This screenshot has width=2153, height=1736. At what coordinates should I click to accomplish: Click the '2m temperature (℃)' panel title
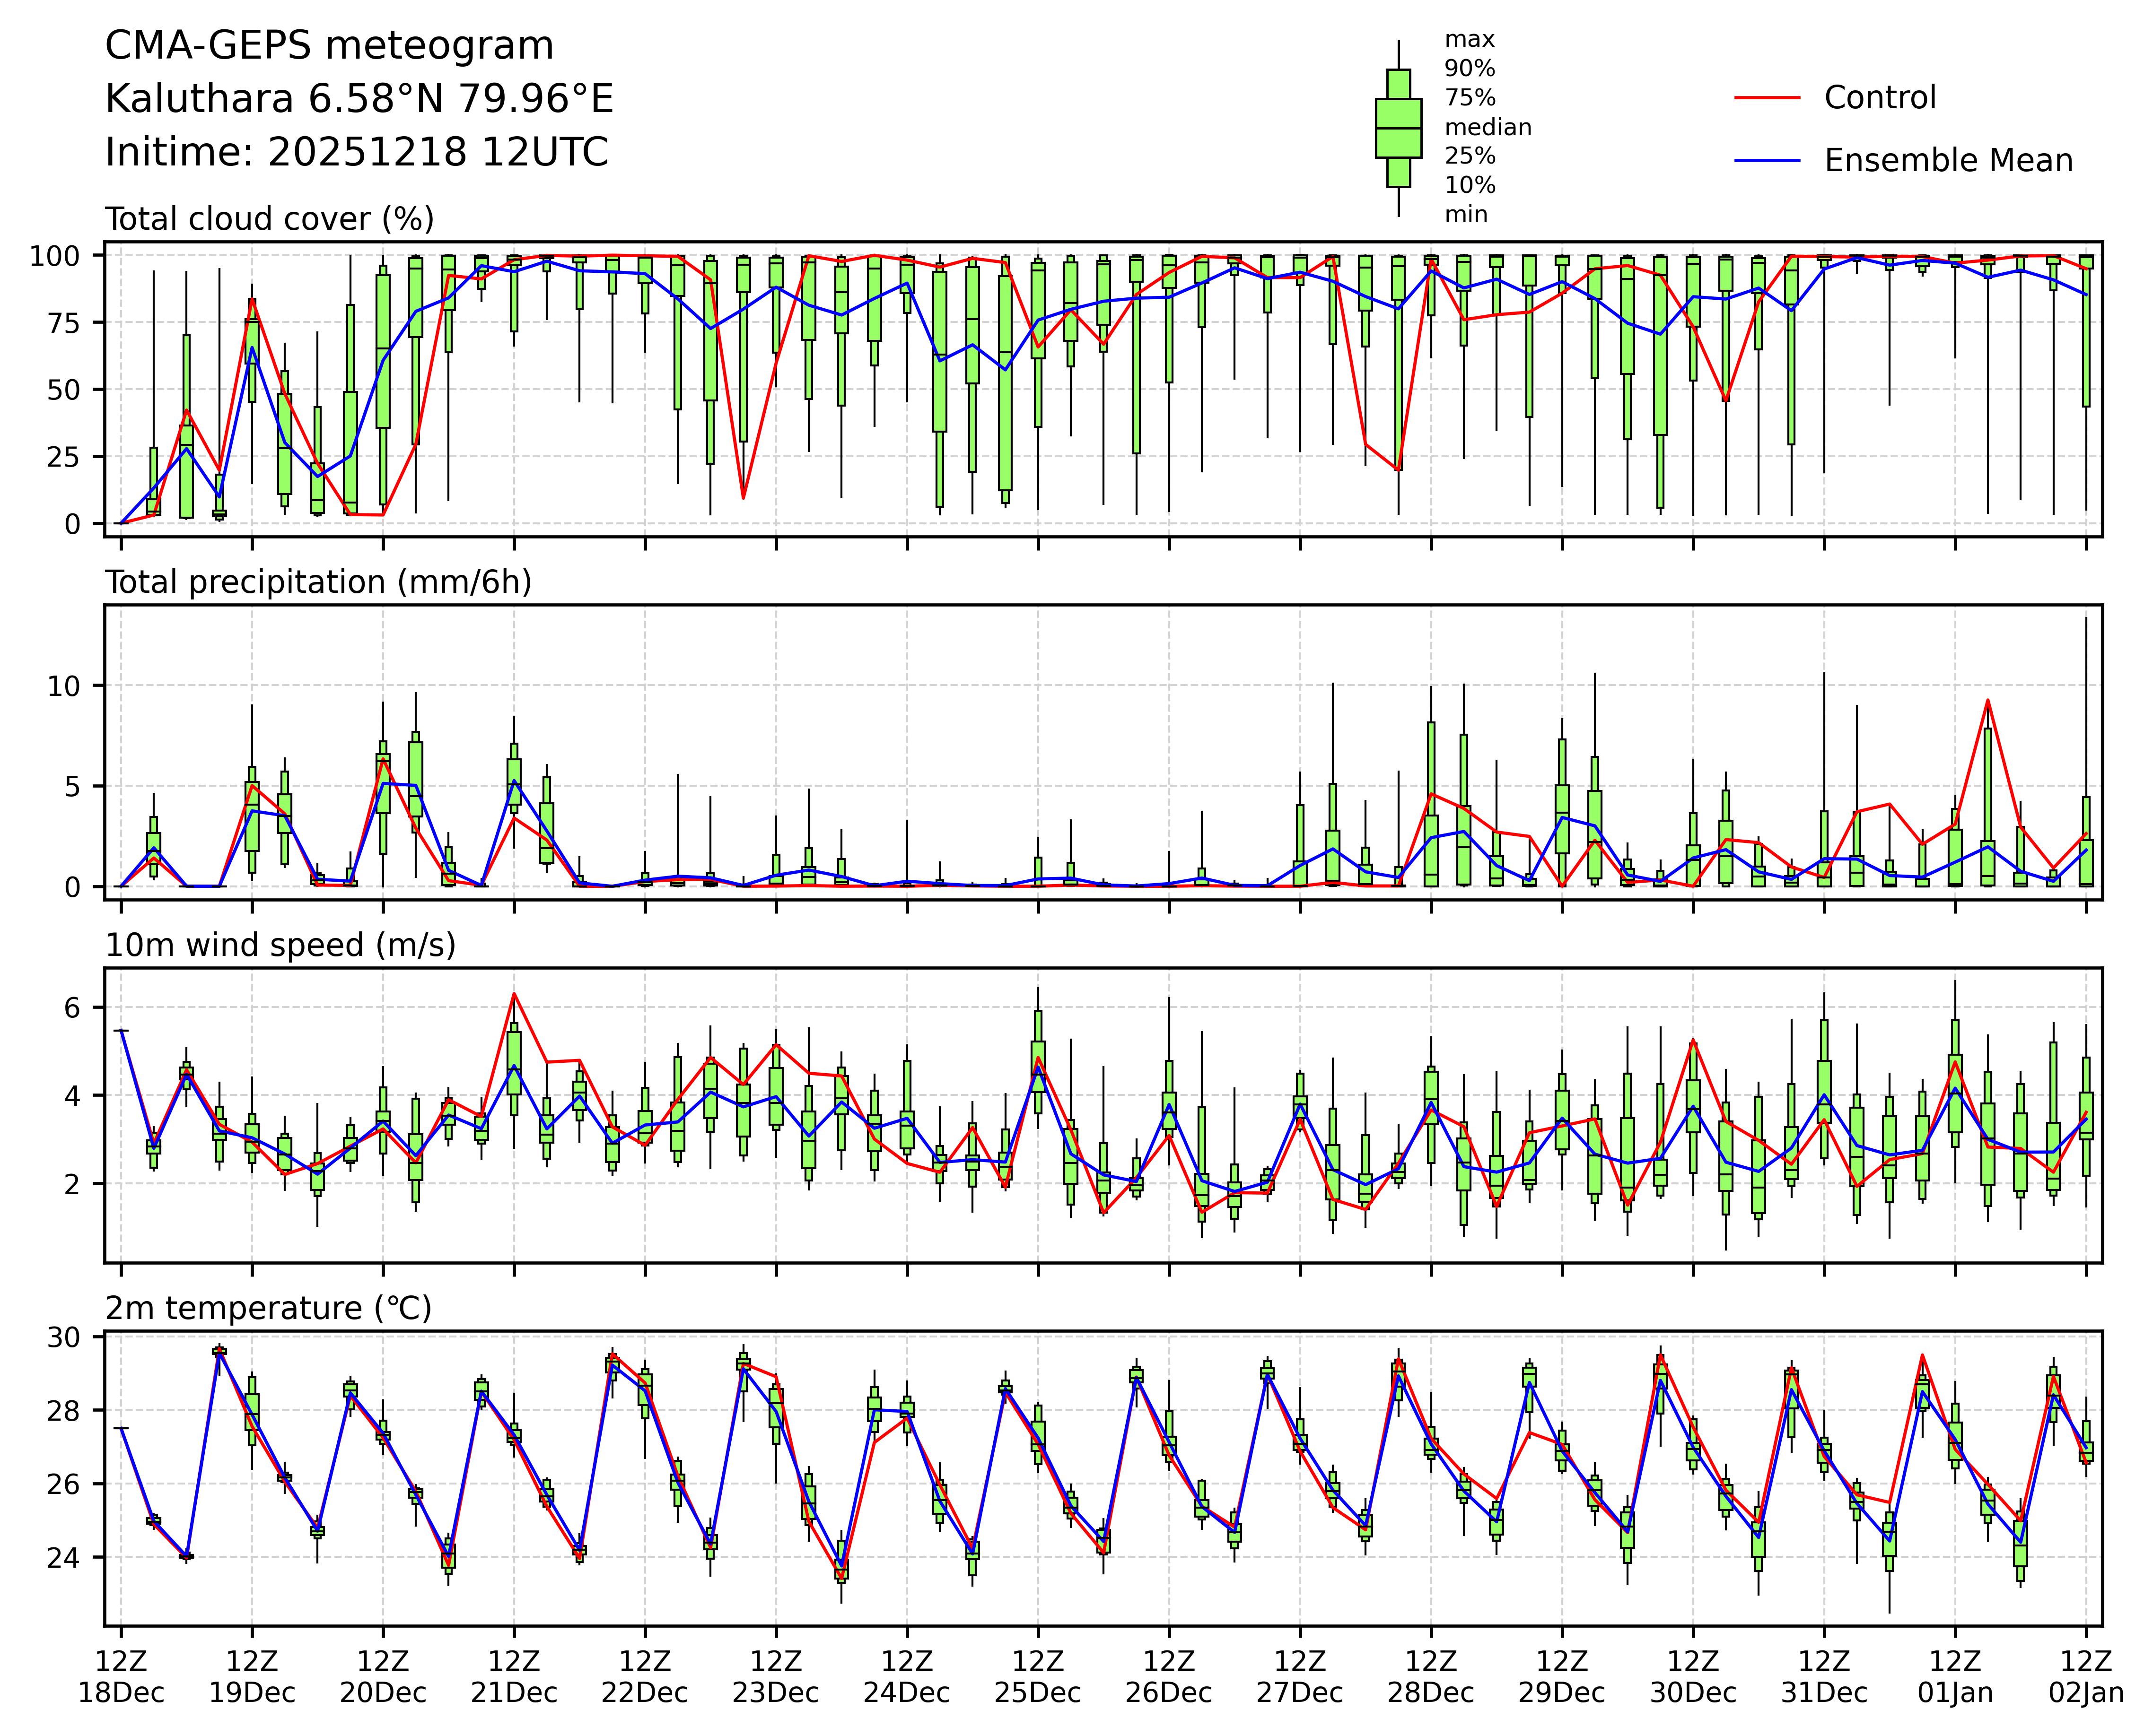[x=268, y=1308]
